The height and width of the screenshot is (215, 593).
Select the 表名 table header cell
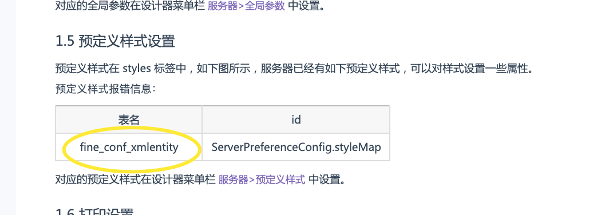tap(129, 120)
